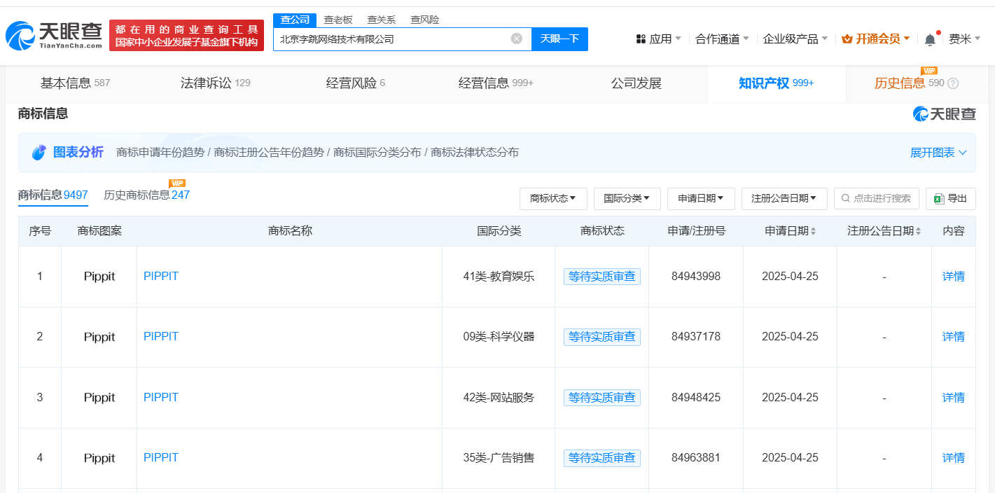
Task: Clear the search box with the X icon
Action: pyautogui.click(x=517, y=39)
